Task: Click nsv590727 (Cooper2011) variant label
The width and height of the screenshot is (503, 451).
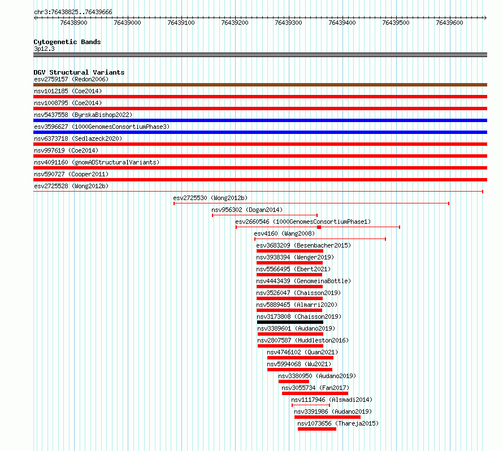Action: pyautogui.click(x=71, y=174)
